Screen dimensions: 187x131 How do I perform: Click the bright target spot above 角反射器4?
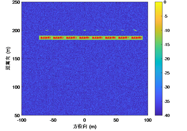[85, 30]
